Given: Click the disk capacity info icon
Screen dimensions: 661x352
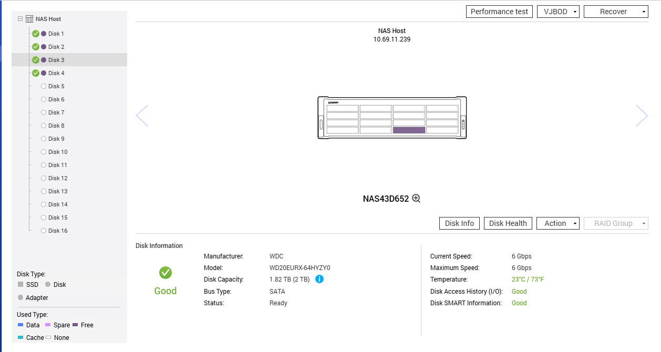Looking at the screenshot, I should point(319,279).
